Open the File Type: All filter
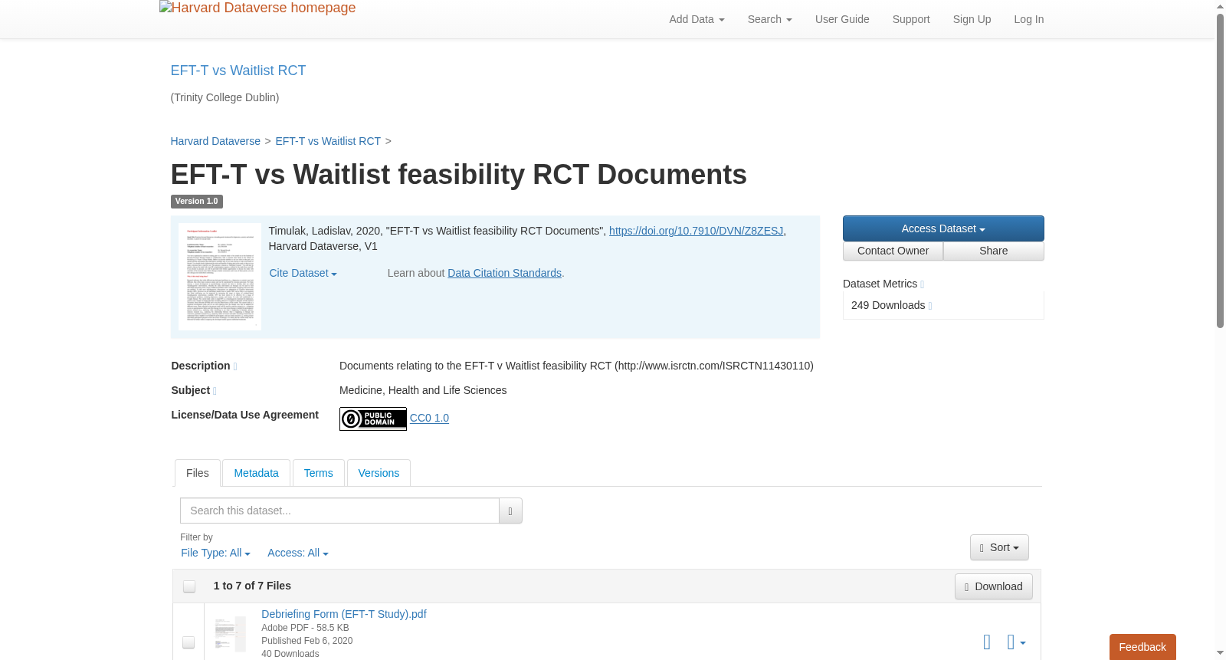1226x660 pixels. coord(215,553)
